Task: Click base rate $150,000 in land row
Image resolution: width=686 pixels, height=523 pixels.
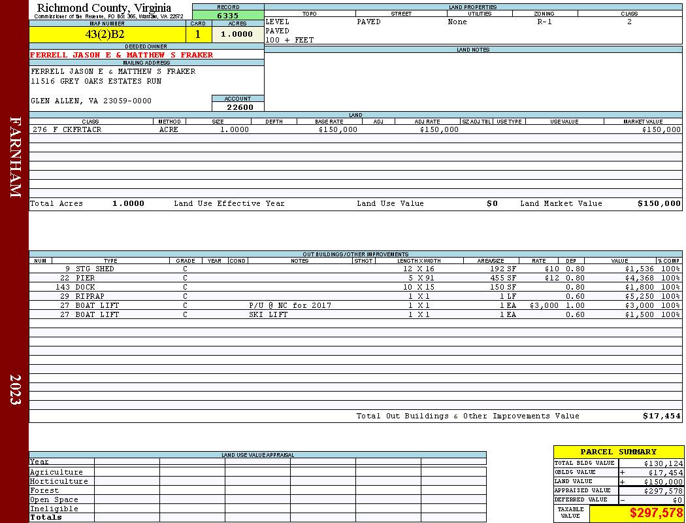Action: pos(338,129)
